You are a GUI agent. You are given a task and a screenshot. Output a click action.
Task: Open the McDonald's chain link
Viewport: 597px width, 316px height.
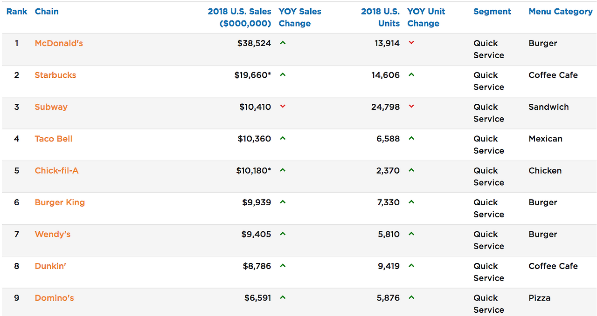click(x=59, y=43)
